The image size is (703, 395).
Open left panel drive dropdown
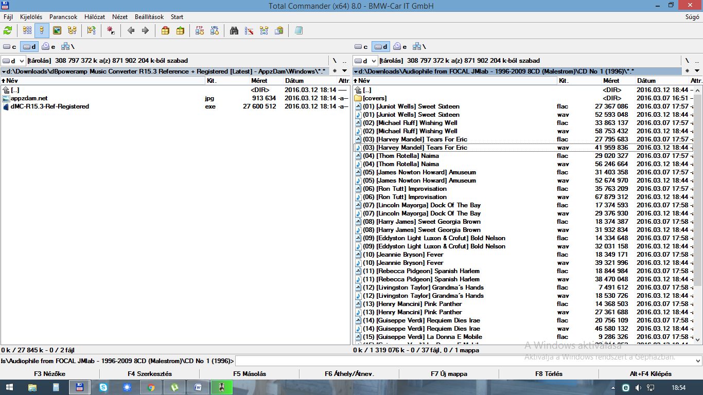[13, 61]
